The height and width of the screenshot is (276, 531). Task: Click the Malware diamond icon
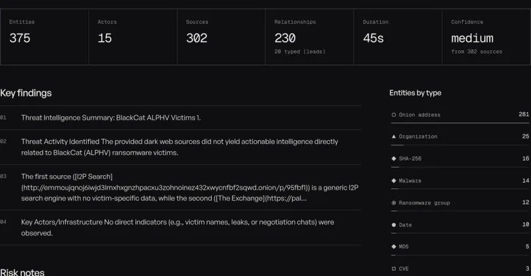pos(394,180)
